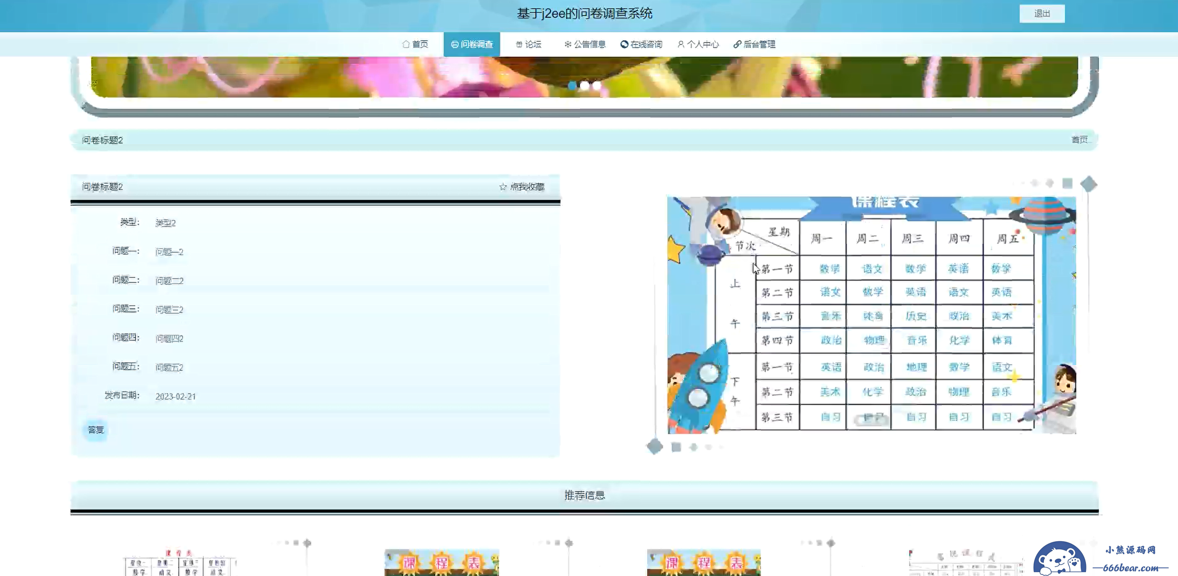
Task: Click the 退出 logout button
Action: (1042, 14)
